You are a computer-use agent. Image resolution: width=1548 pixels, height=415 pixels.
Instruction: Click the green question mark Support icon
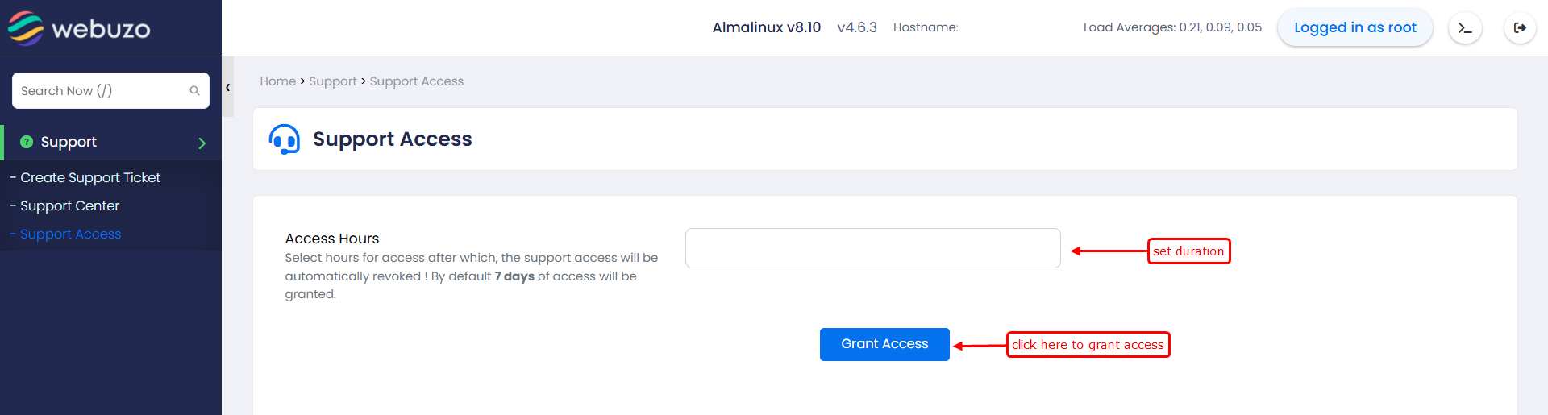pyautogui.click(x=27, y=142)
